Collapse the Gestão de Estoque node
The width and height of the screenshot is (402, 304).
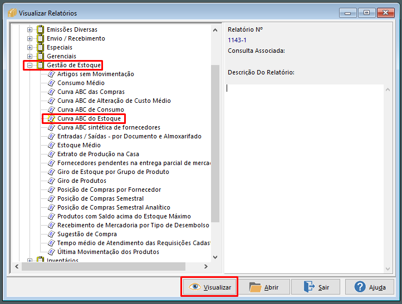click(30, 65)
